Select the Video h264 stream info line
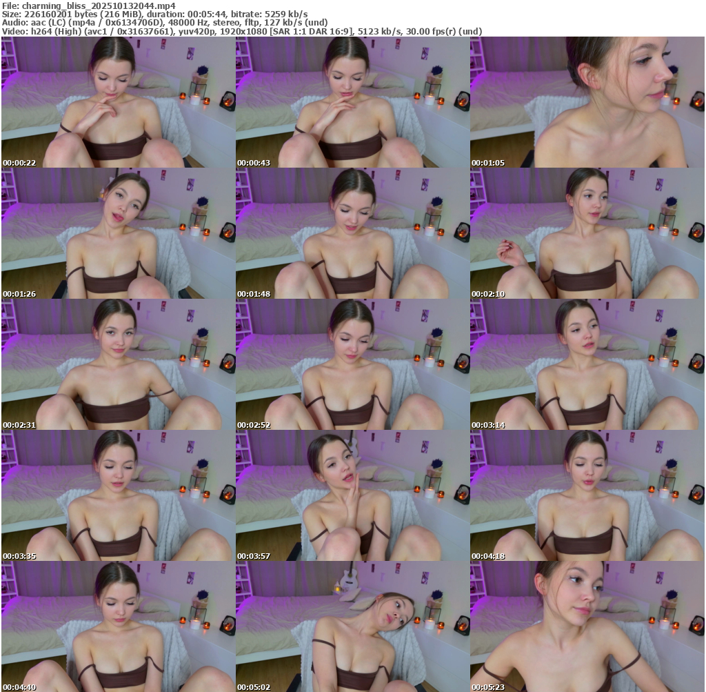The width and height of the screenshot is (706, 692). click(241, 31)
